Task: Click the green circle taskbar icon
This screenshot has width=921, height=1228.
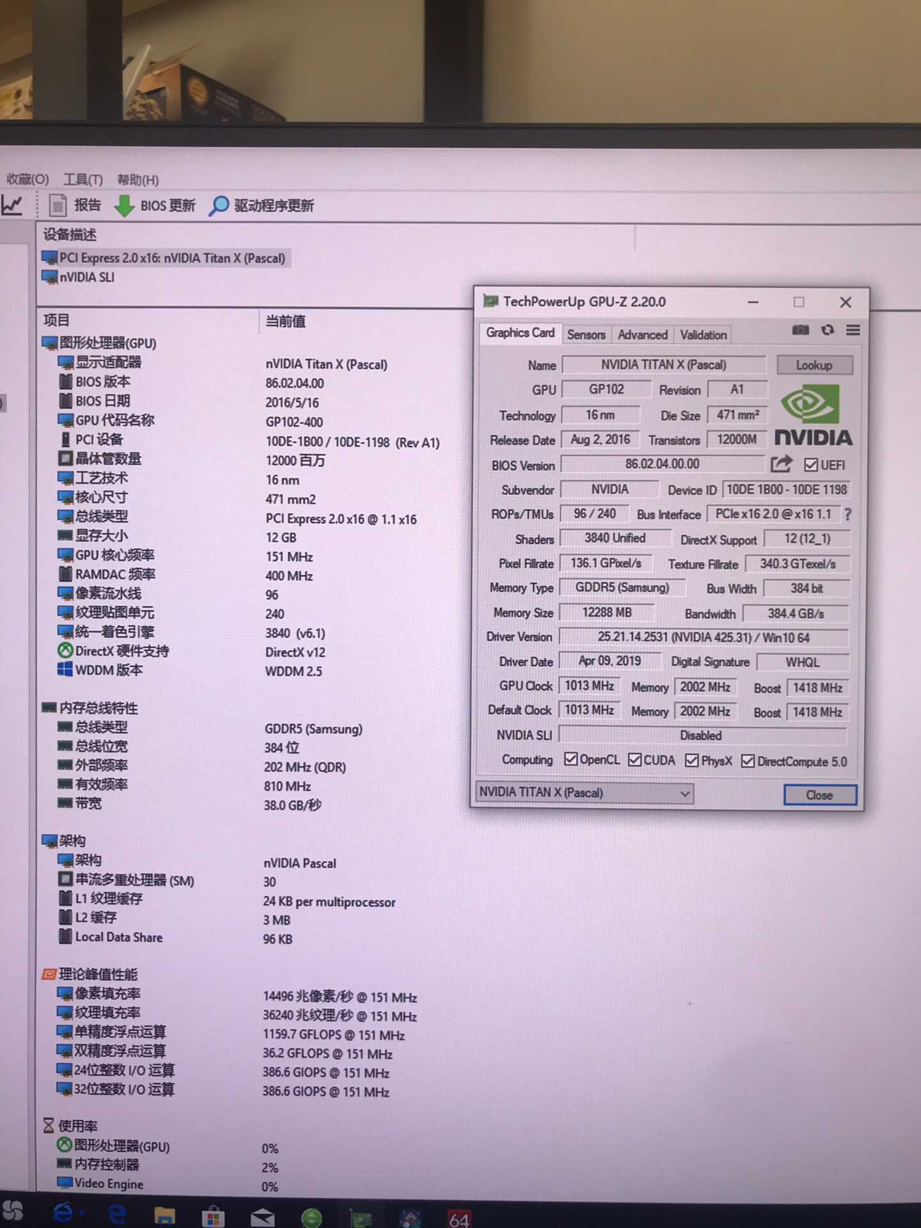Action: point(311,1217)
